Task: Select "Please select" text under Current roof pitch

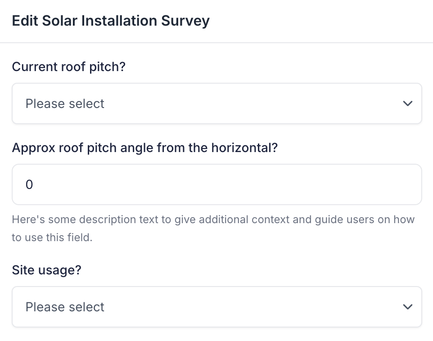Action: [65, 104]
